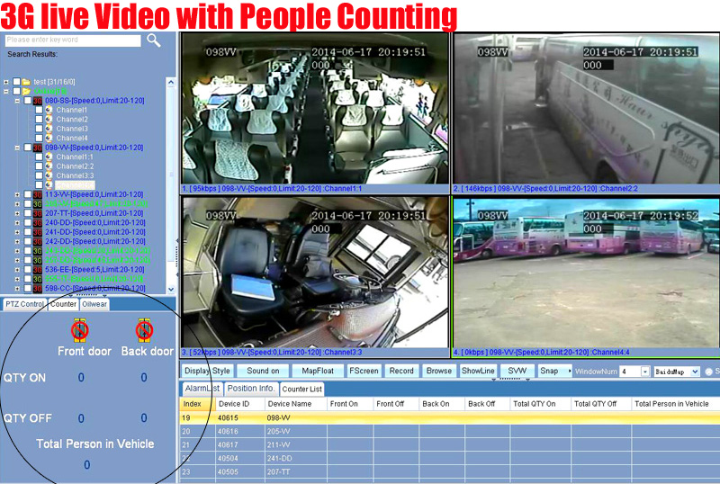This screenshot has height=484, width=720.
Task: Click the 3G icon of 080-SS
Action: (38, 101)
